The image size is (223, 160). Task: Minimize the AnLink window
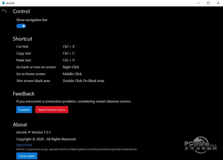198,3
